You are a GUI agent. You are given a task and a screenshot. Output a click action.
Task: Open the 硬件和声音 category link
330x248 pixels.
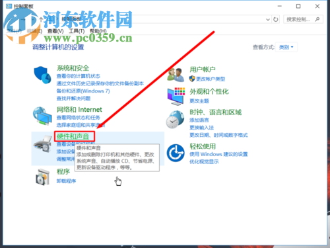(x=73, y=136)
